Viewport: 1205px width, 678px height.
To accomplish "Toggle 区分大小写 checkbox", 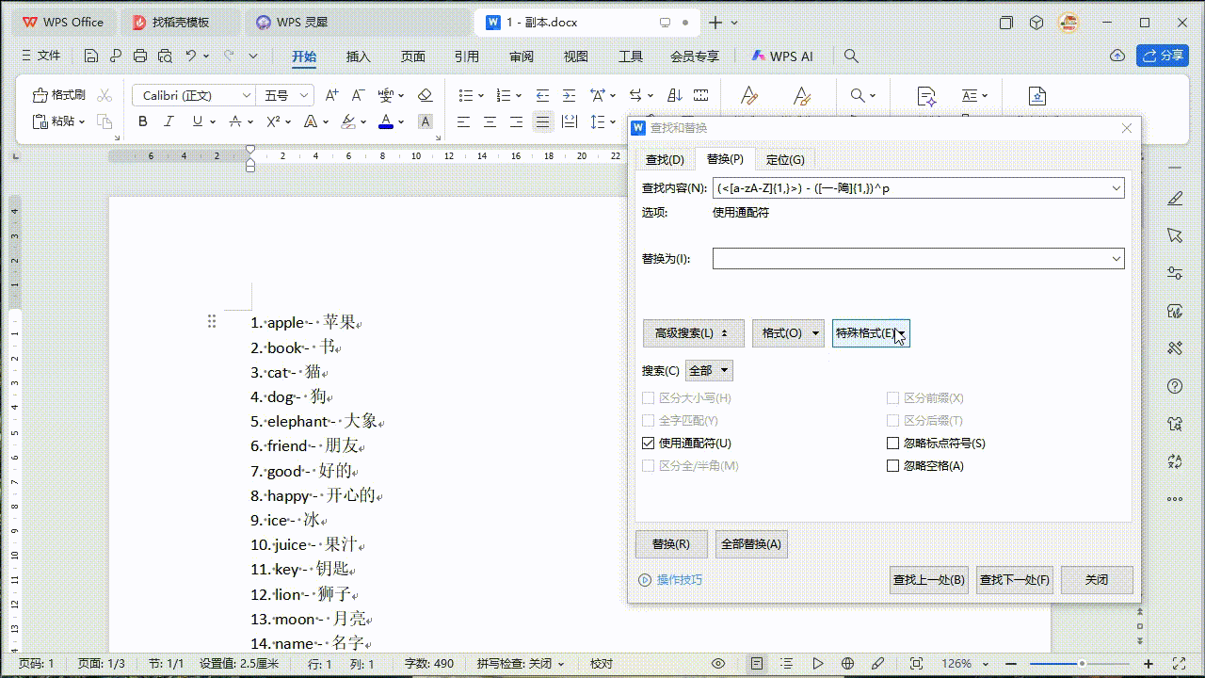I will 648,398.
